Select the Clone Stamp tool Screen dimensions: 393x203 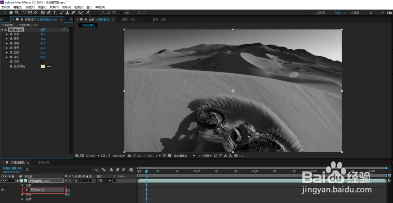pyautogui.click(x=68, y=13)
